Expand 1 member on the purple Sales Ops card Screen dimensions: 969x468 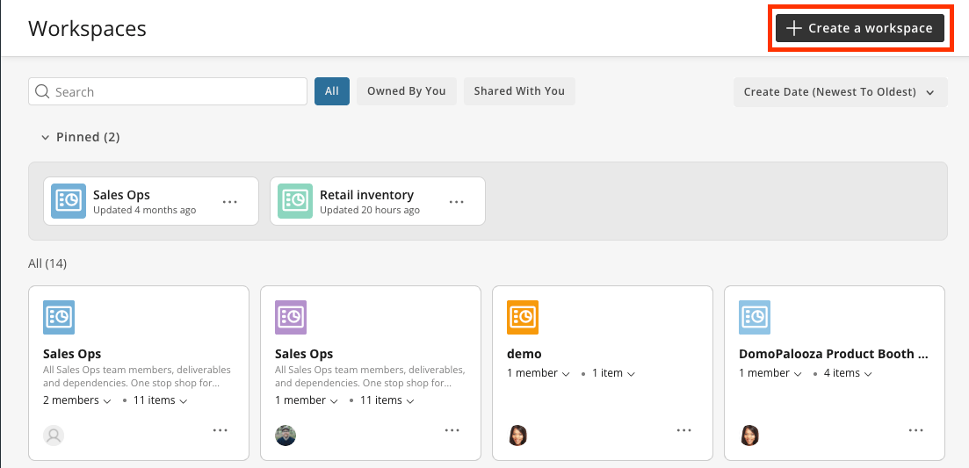point(307,400)
